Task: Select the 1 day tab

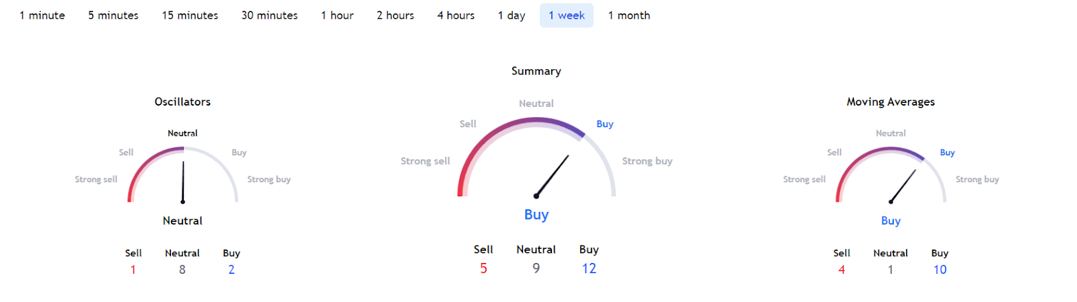Action: [x=512, y=15]
